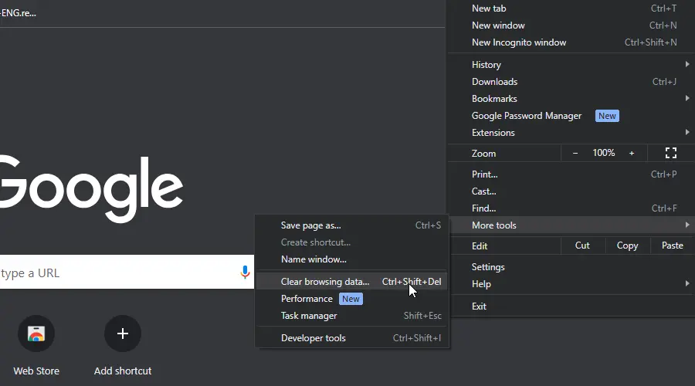Image resolution: width=695 pixels, height=386 pixels.
Task: Choose Clear browsing data... in submenu
Action: point(352,282)
